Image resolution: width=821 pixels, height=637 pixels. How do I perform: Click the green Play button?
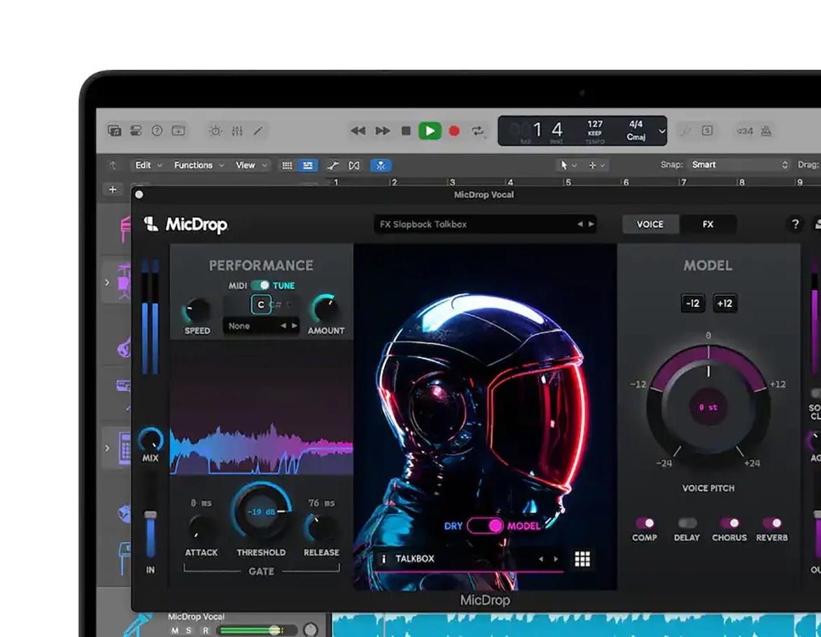click(x=430, y=131)
